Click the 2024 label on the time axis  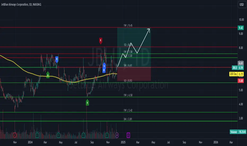coord(30,142)
